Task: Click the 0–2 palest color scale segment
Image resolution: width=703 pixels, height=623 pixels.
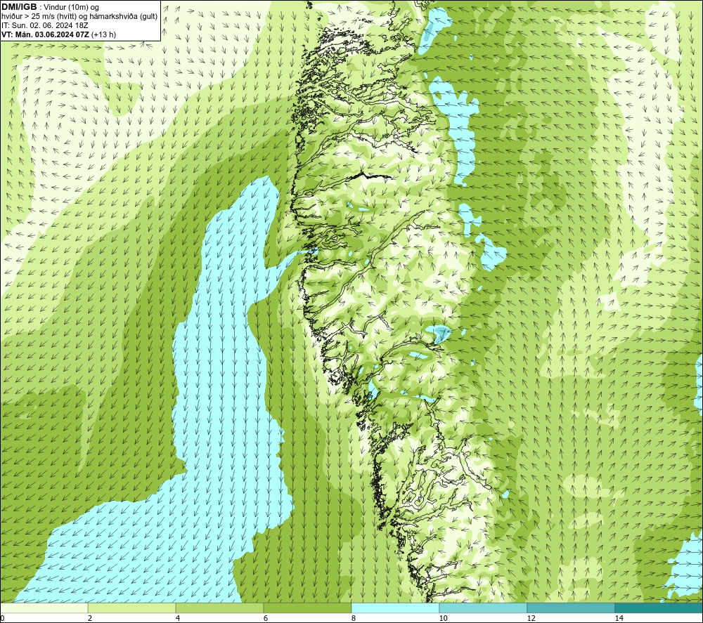Action: (x=44, y=608)
